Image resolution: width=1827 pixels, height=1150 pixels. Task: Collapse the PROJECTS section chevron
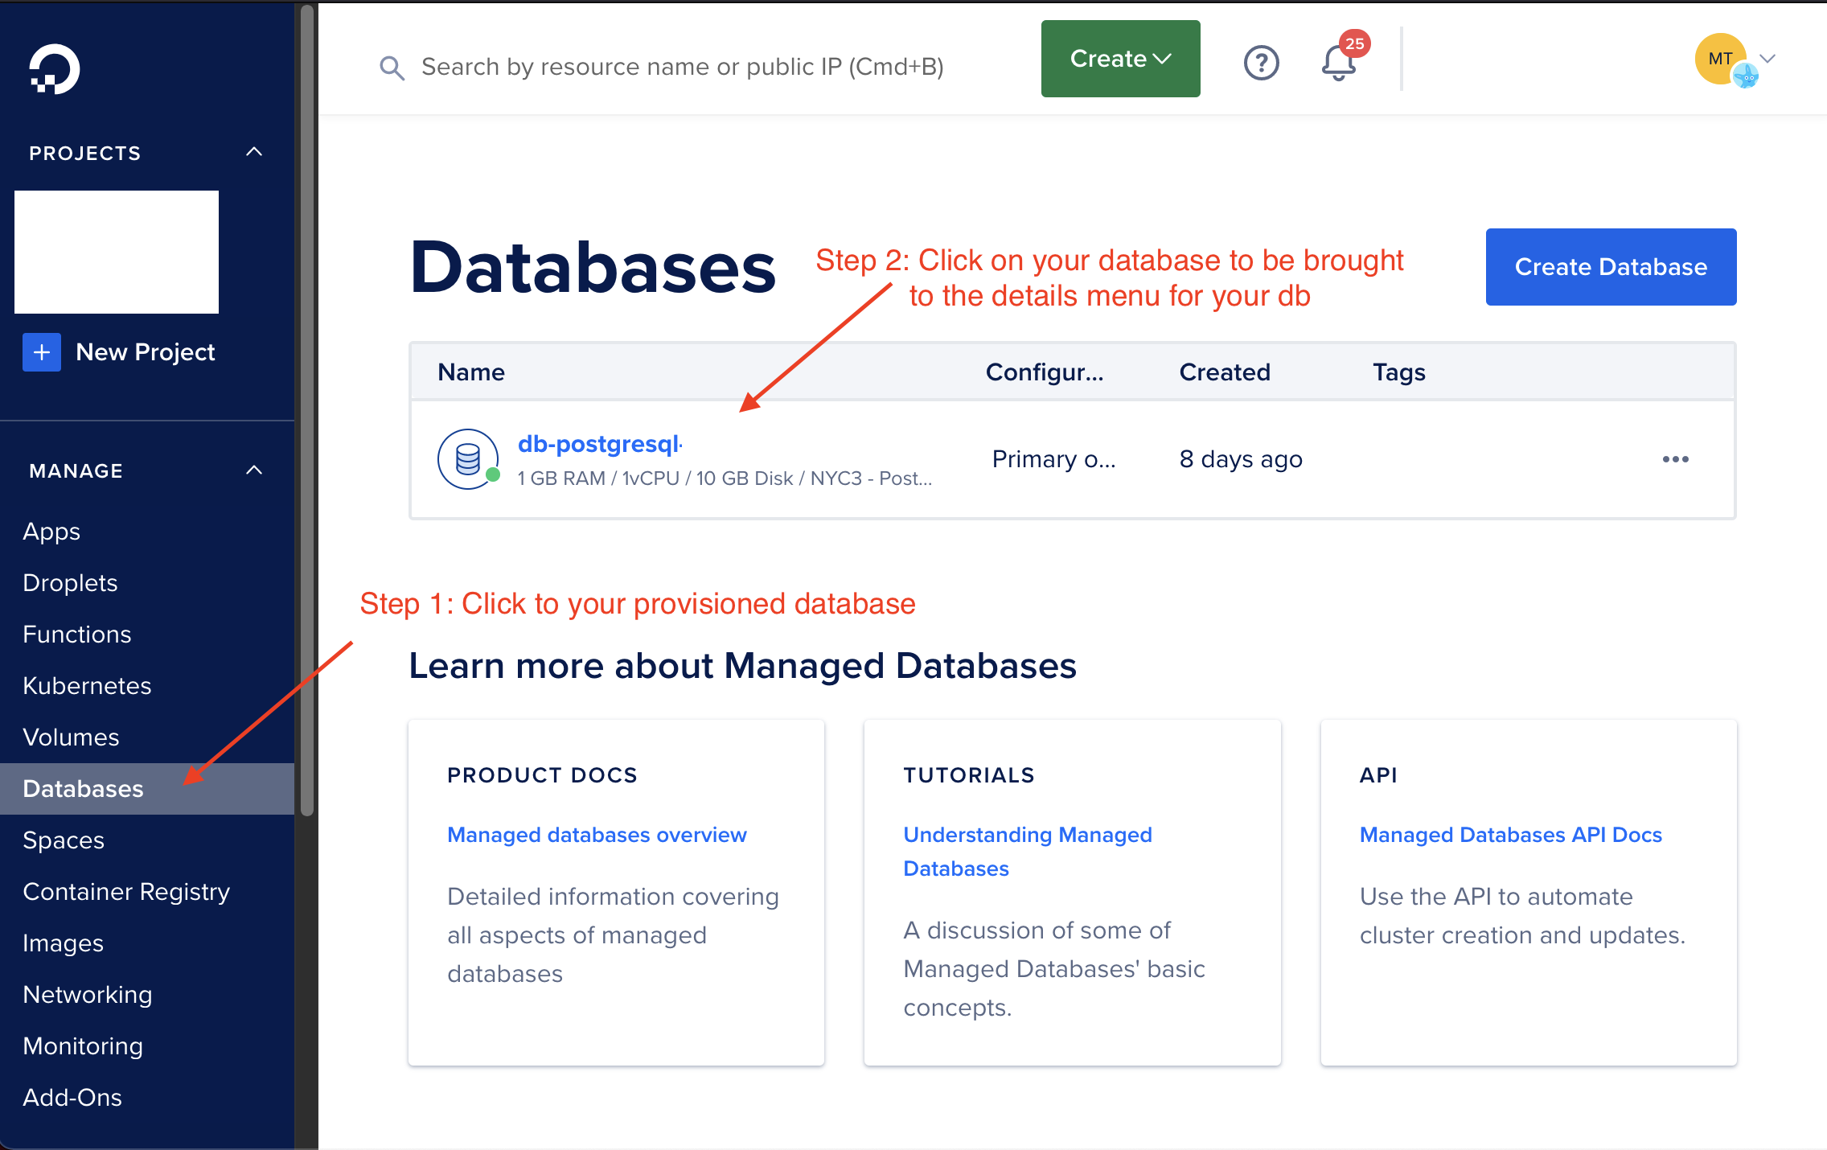point(254,152)
